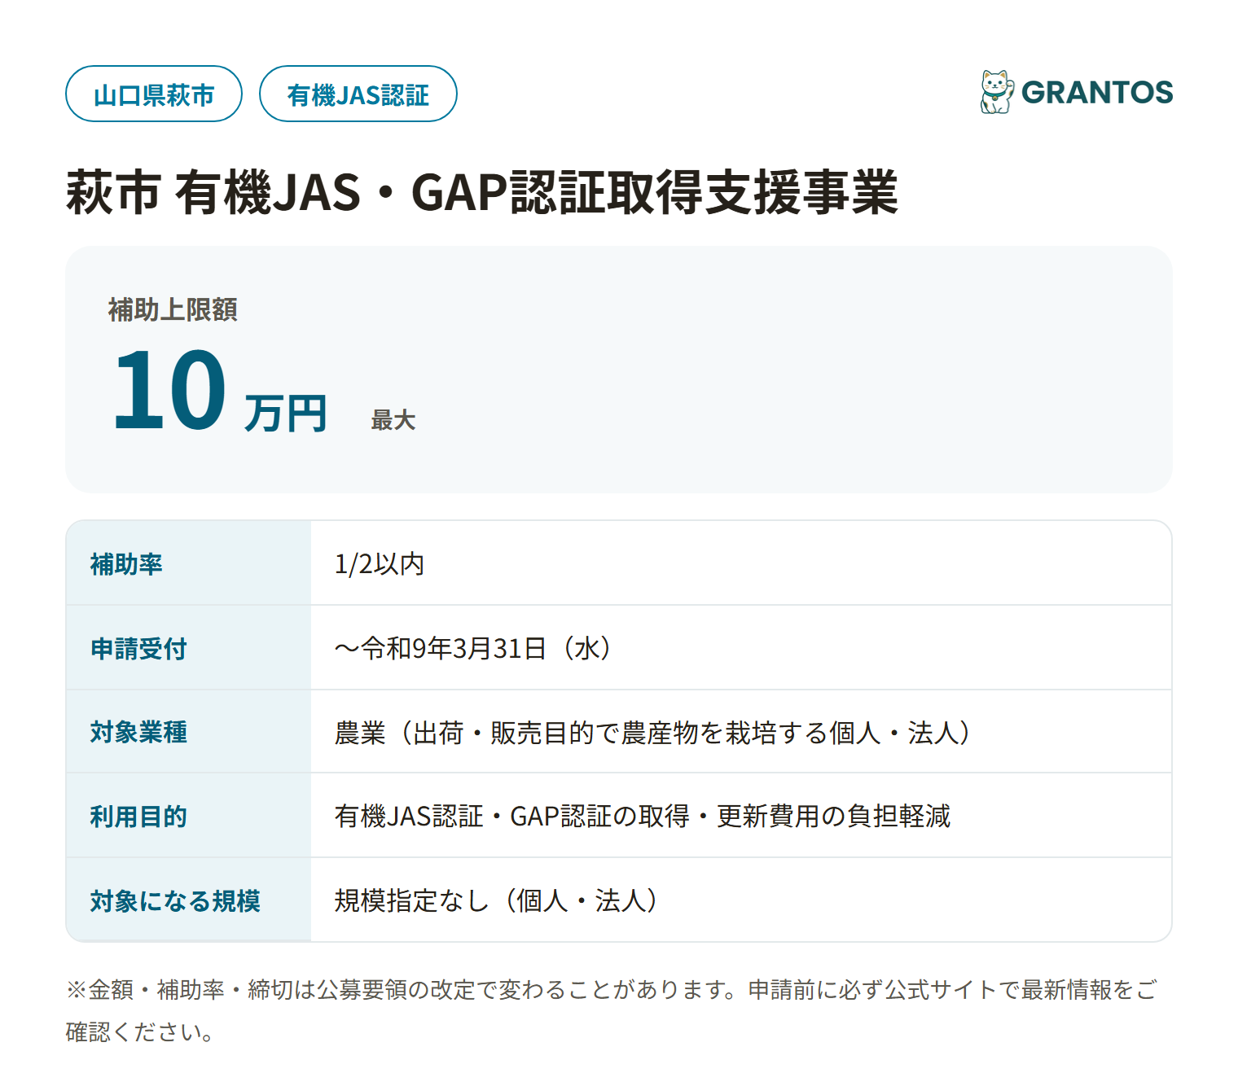1238x1073 pixels.
Task: Click the 利用目的 row header
Action: pos(189,816)
